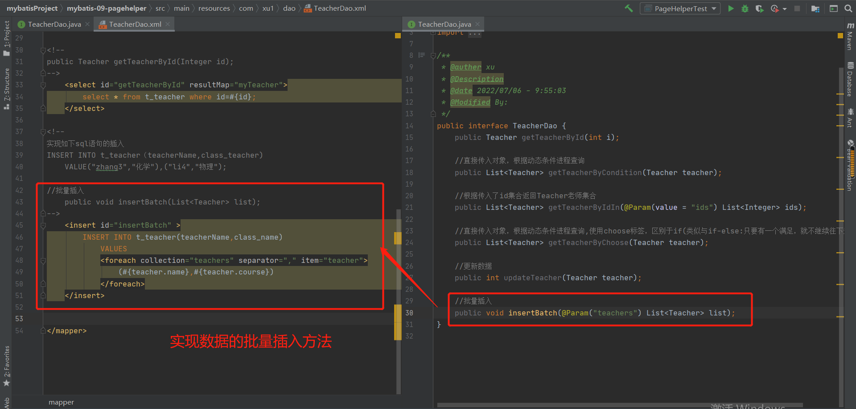
Task: Click the insertBatch method name at line 30
Action: coord(533,313)
